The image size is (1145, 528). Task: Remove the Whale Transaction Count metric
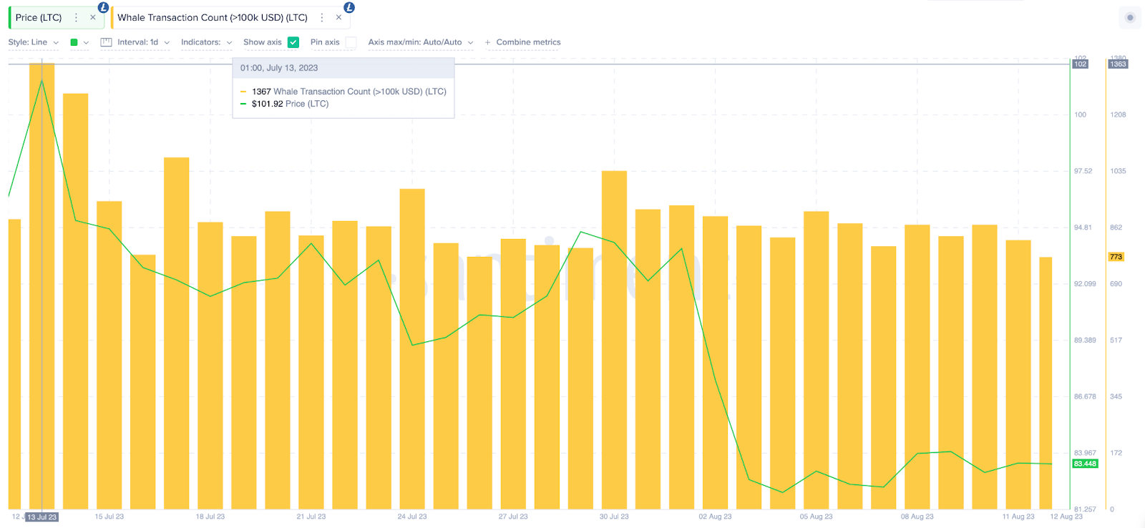tap(338, 17)
